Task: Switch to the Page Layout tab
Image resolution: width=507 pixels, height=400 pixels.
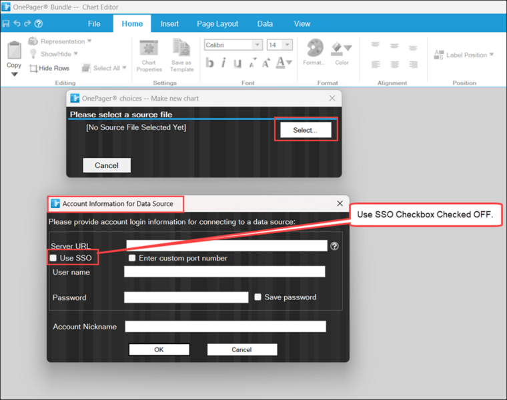Action: (x=217, y=24)
